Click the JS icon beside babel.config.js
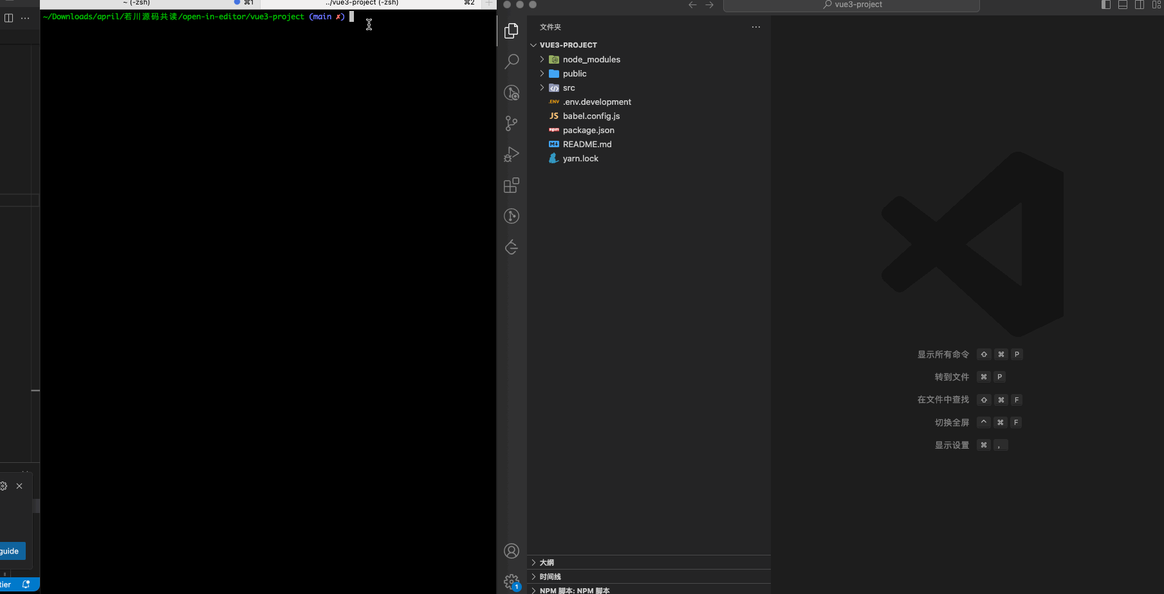1164x594 pixels. (x=554, y=116)
